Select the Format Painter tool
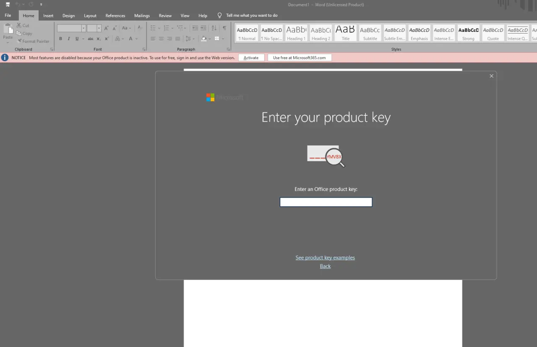537x347 pixels. pos(33,41)
